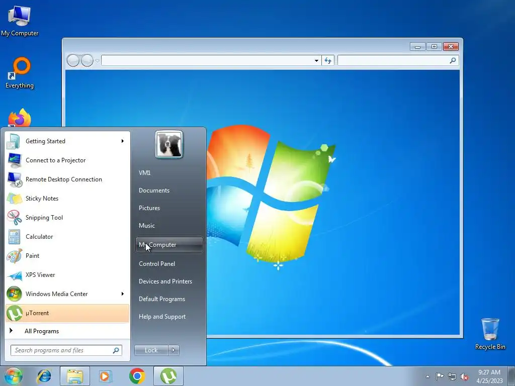The width and height of the screenshot is (515, 386).
Task: Launch Windows Media Center icon
Action: click(x=14, y=294)
